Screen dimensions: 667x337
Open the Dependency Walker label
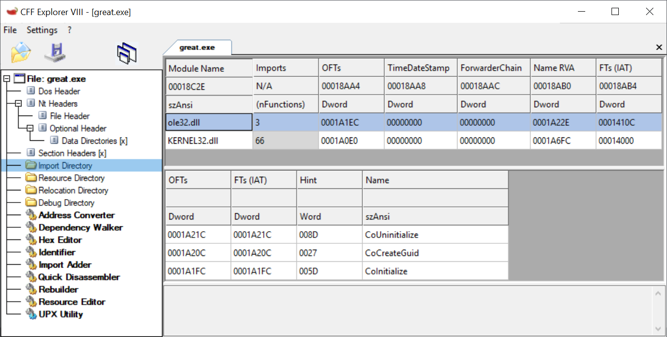81,228
